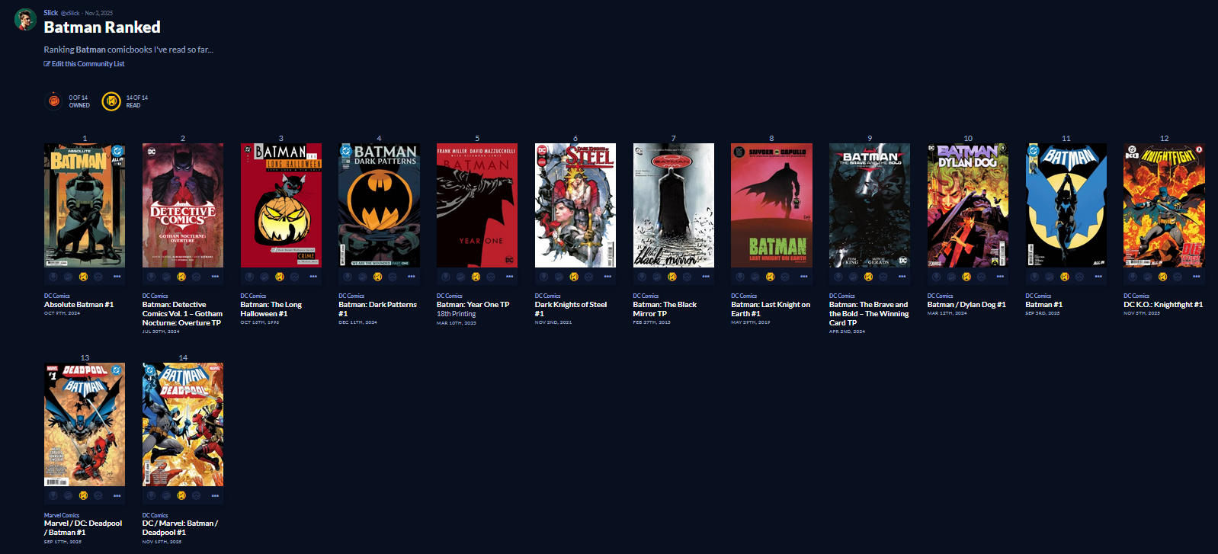Image resolution: width=1218 pixels, height=554 pixels.
Task: Add Dark Knights of Steel #1 to collection
Action: tap(559, 277)
